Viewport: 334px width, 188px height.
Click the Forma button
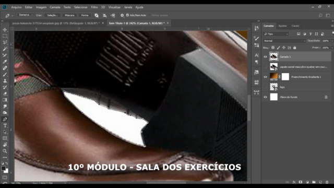[x=85, y=15]
